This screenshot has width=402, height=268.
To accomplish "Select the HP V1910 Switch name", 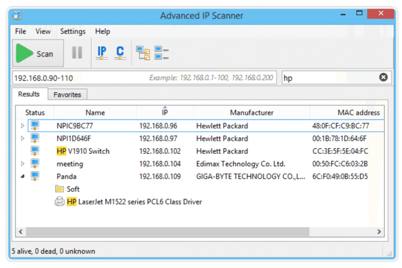I will pyautogui.click(x=83, y=151).
